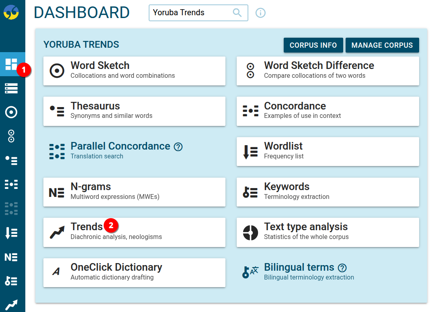Open Concordance from sidebar icon
The width and height of the screenshot is (432, 312).
(11, 184)
